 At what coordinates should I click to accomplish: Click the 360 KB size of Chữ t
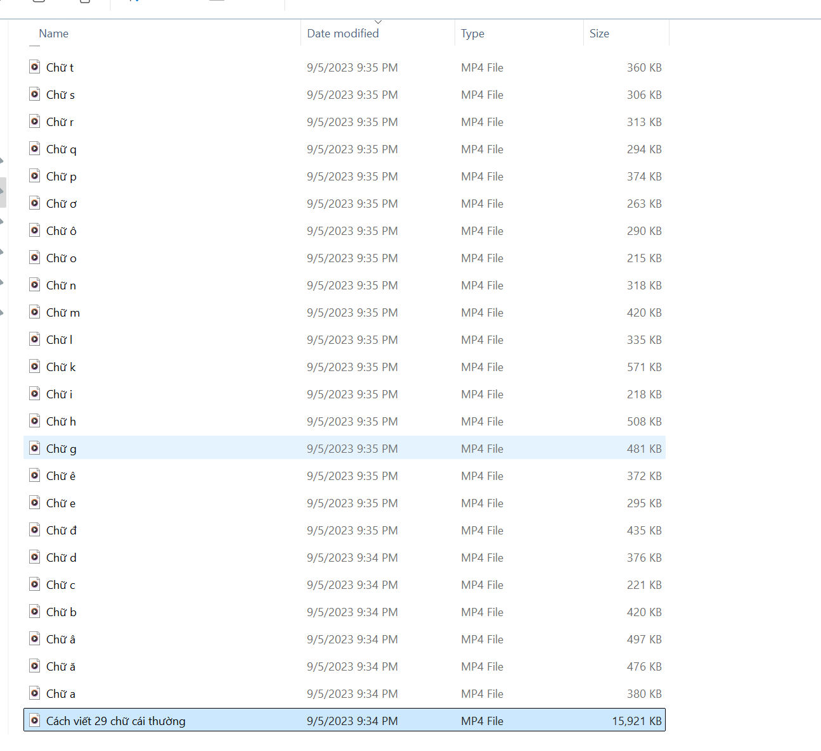pyautogui.click(x=644, y=68)
